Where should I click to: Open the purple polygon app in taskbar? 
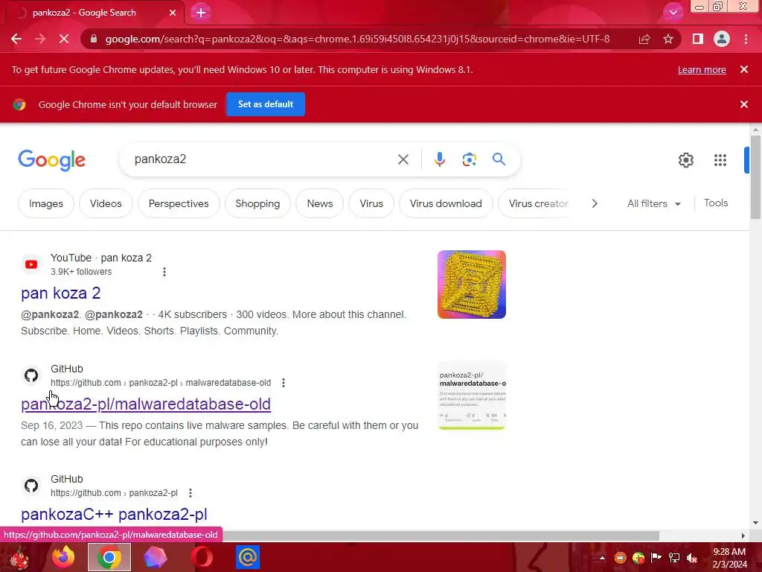[x=156, y=557]
